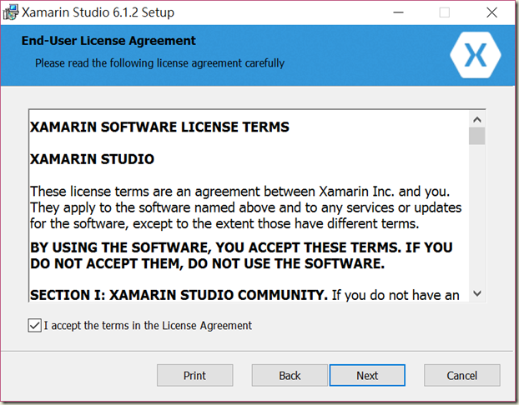The height and width of the screenshot is (405, 519).
Task: Proceed with the Next button
Action: pyautogui.click(x=367, y=375)
